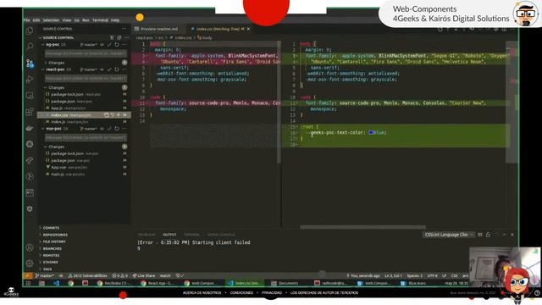Open the Extensions view icon

(x=30, y=112)
